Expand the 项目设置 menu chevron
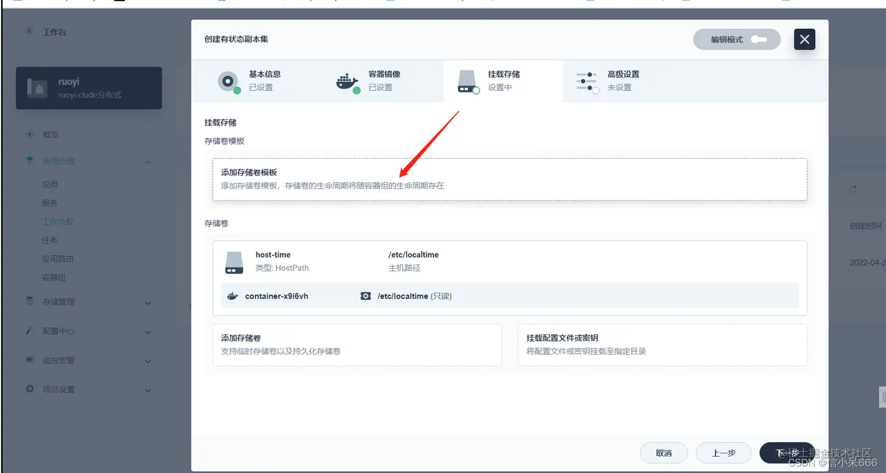 148,391
